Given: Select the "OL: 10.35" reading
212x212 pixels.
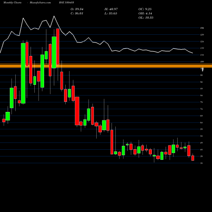Looking at the screenshot, I should click(x=146, y=18).
